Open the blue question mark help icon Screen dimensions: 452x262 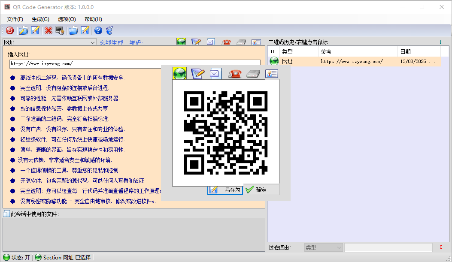(x=98, y=30)
